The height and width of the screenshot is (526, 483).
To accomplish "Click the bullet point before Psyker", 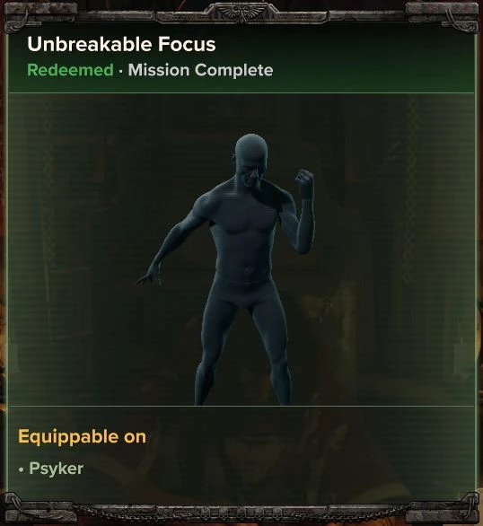I will [x=22, y=470].
